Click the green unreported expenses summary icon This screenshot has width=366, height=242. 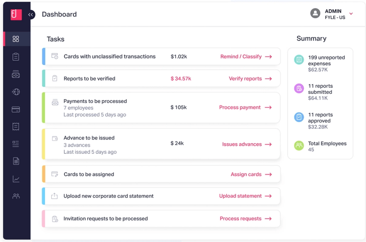(299, 60)
